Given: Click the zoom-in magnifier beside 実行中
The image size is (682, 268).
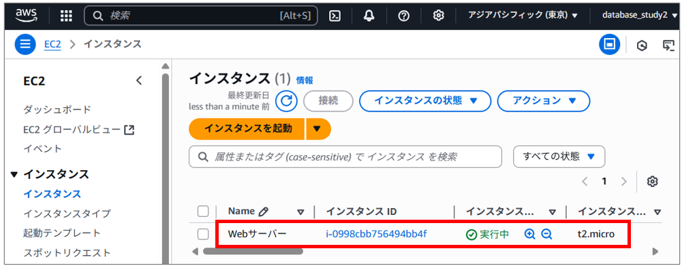Looking at the screenshot, I should (529, 234).
